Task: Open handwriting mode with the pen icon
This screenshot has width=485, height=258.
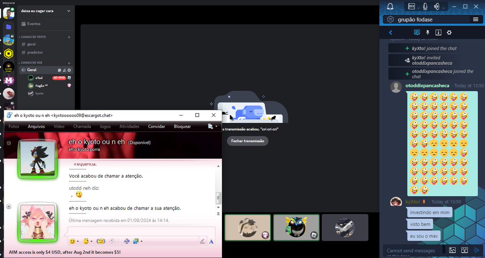Action: pos(202,241)
